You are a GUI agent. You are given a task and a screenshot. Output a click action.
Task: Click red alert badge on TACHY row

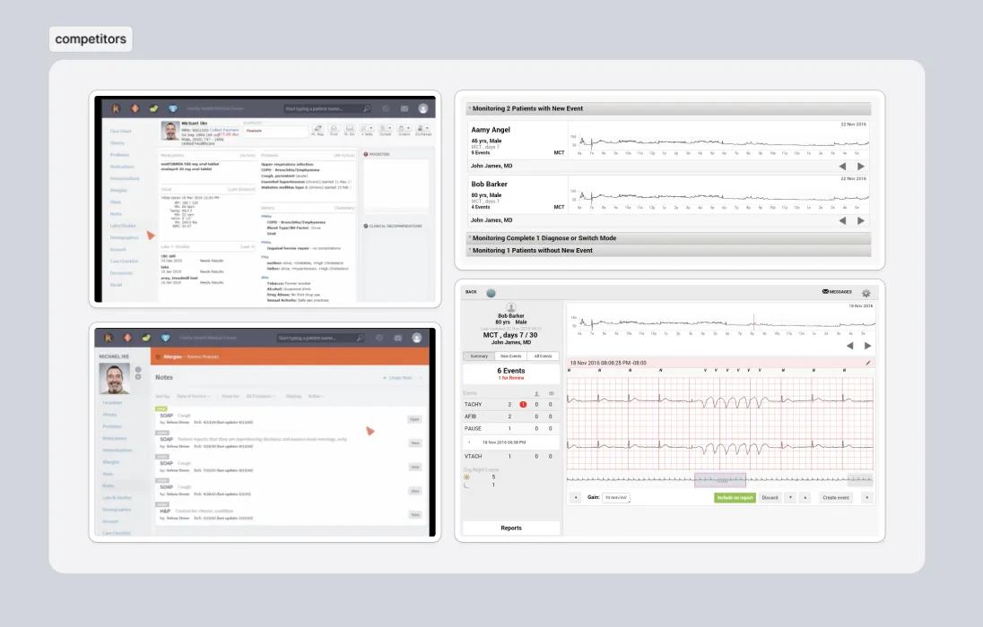[x=523, y=405]
